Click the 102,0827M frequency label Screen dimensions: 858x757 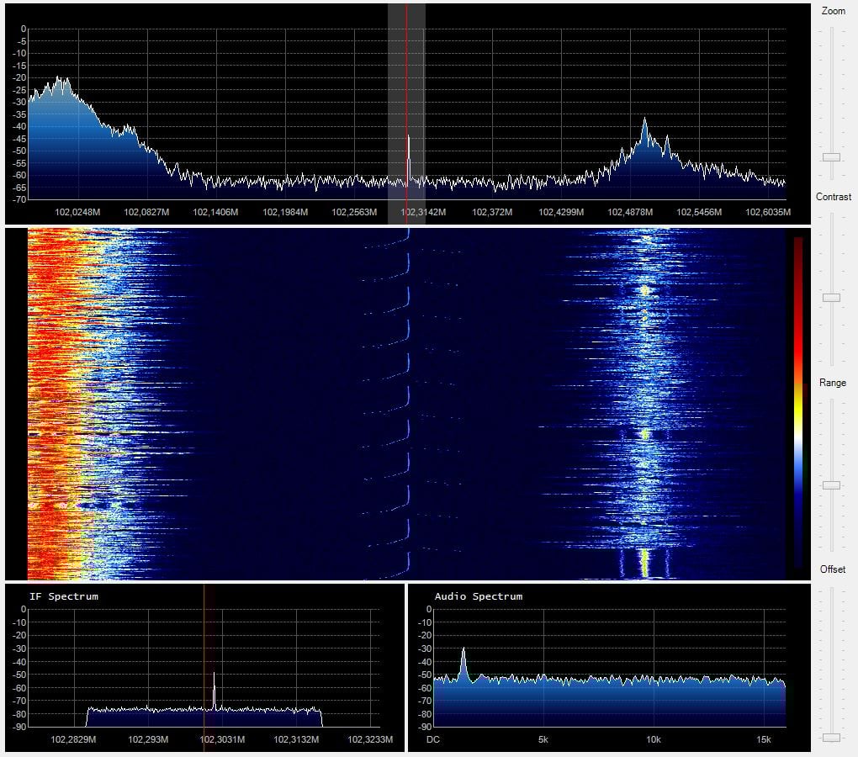[x=146, y=212]
